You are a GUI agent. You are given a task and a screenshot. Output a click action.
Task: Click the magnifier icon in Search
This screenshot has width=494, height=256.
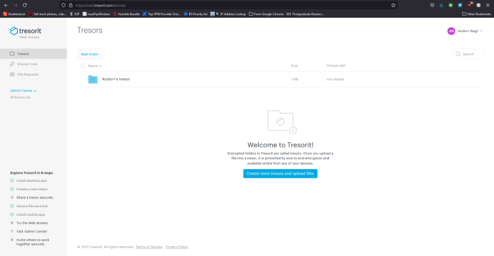click(458, 54)
